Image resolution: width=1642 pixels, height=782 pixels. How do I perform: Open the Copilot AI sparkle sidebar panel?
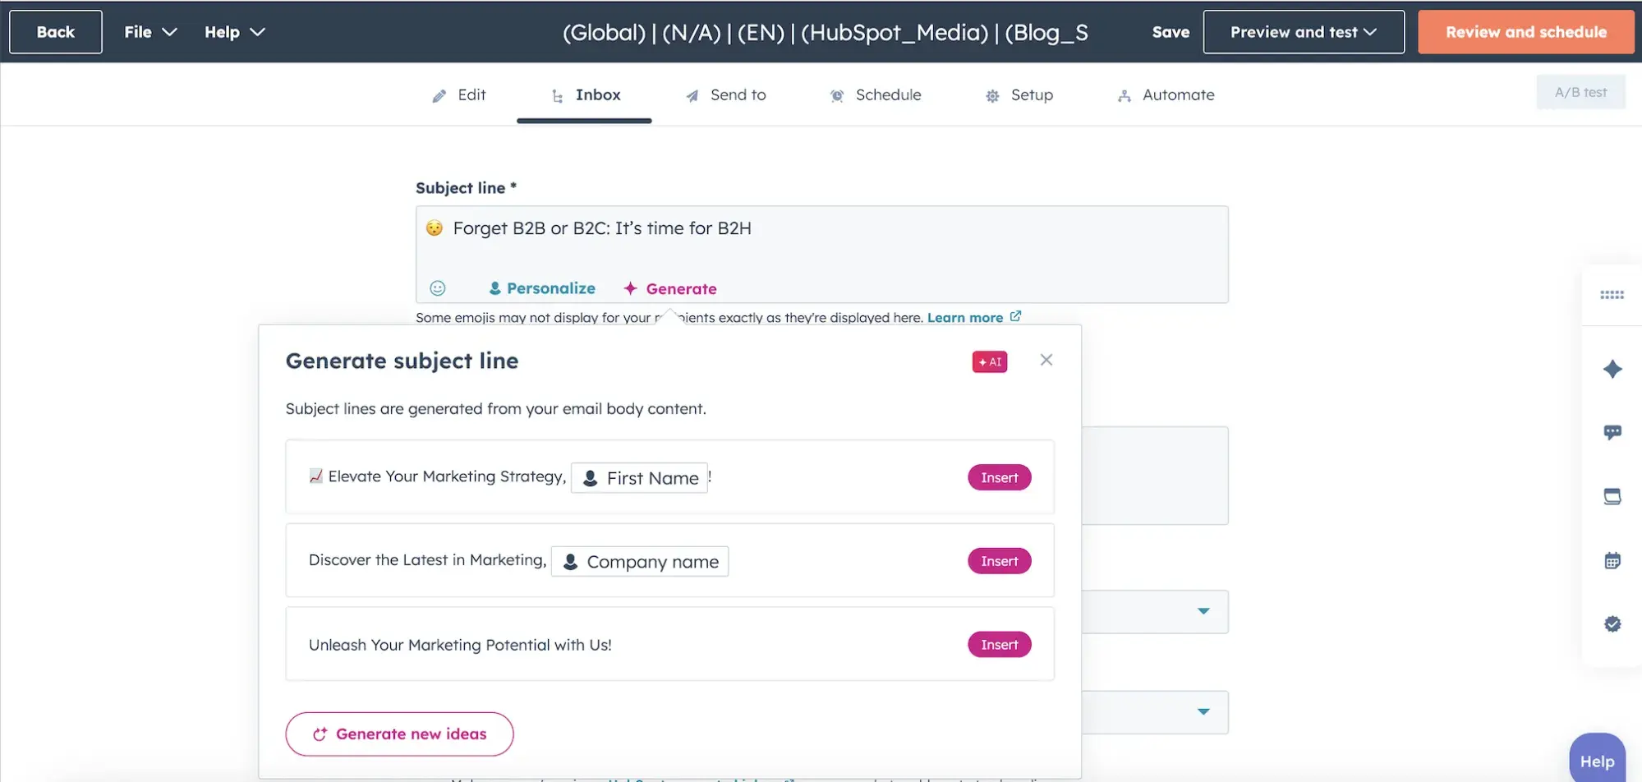(1612, 369)
